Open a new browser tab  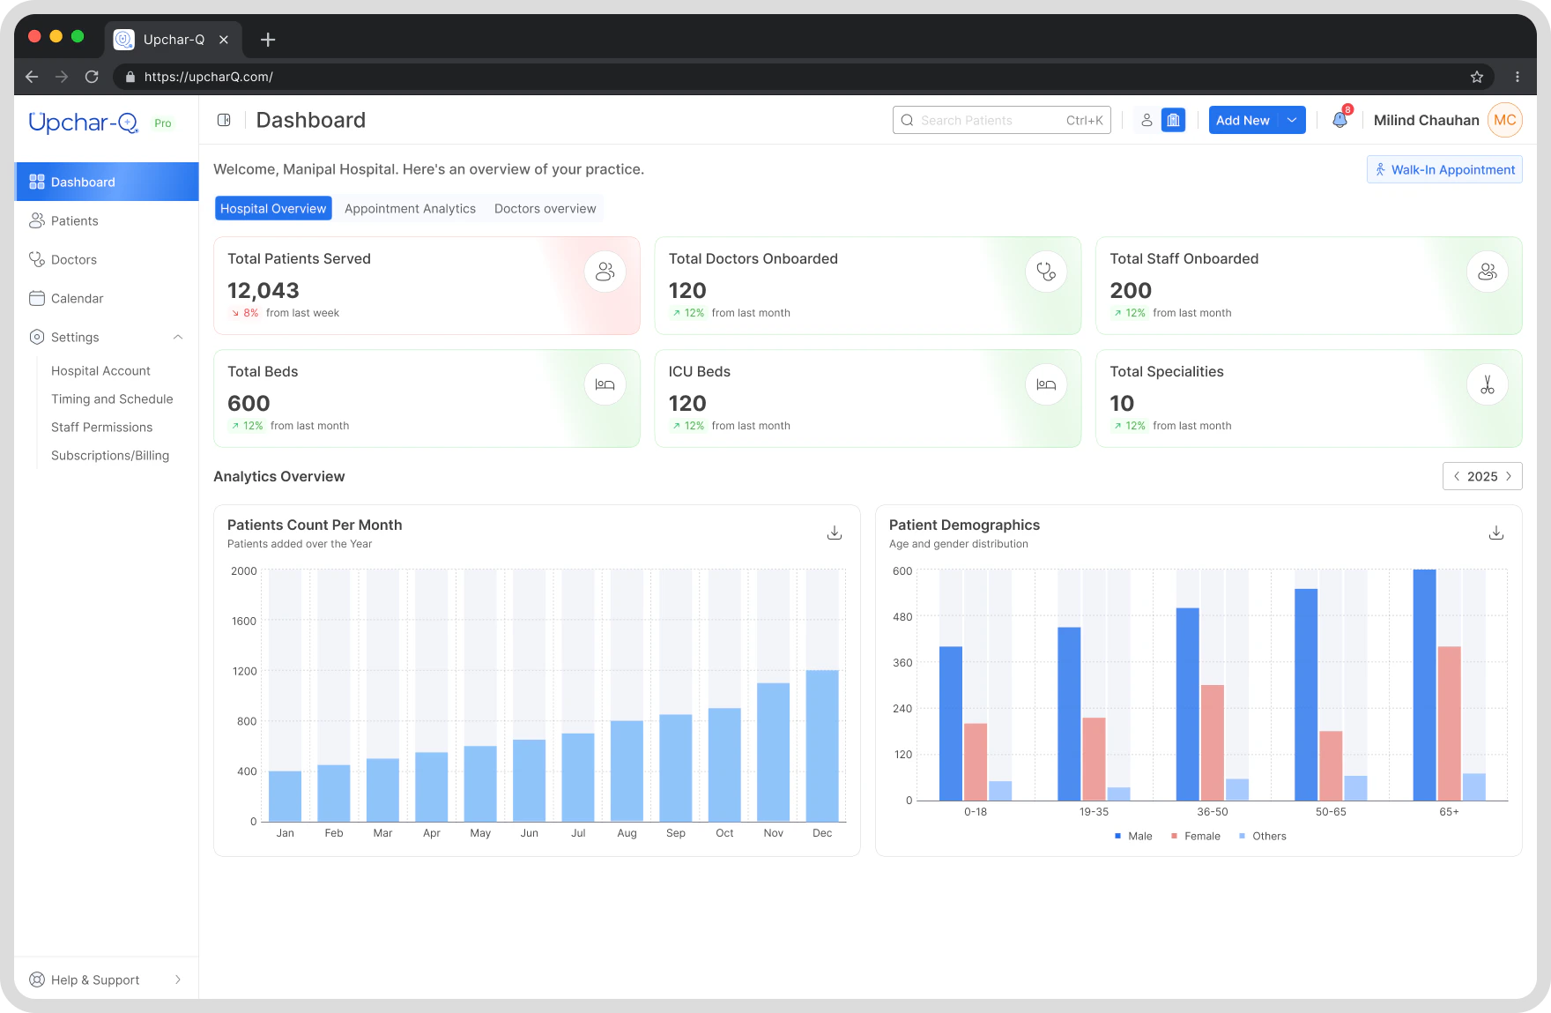pos(268,40)
